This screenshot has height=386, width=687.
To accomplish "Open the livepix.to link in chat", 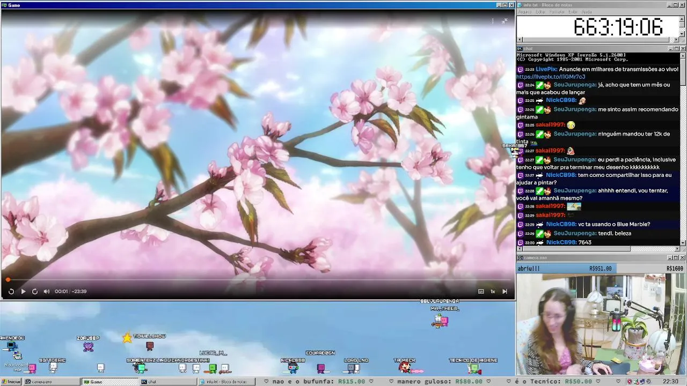I will 551,77.
